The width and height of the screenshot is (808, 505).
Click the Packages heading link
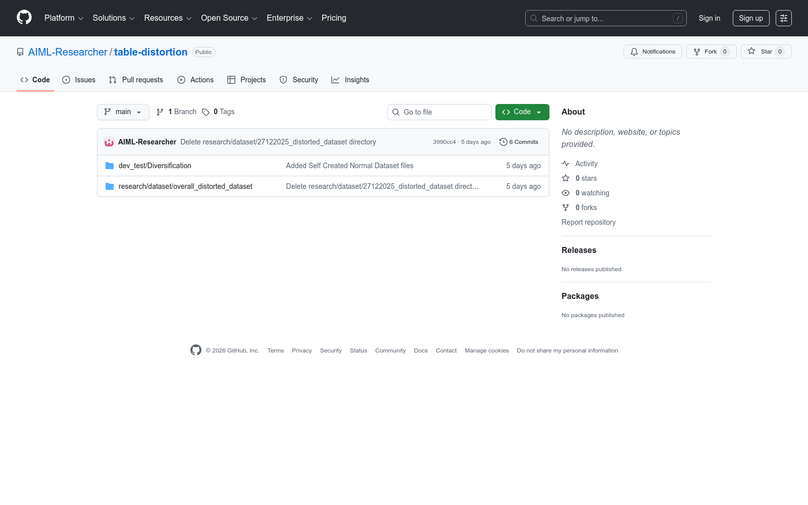coord(580,296)
